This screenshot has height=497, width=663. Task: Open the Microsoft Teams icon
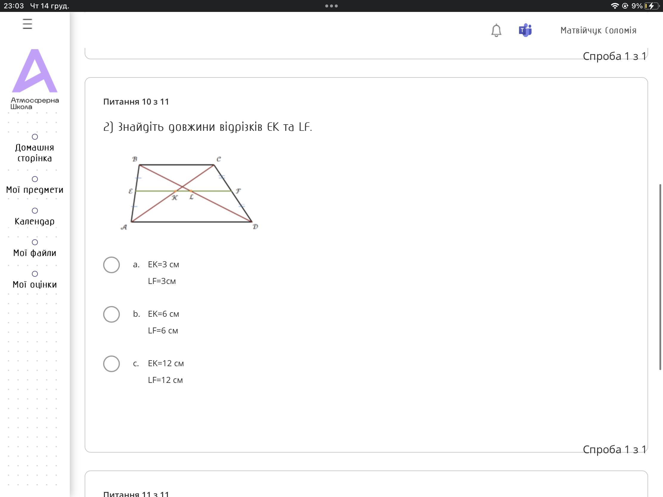coord(525,30)
